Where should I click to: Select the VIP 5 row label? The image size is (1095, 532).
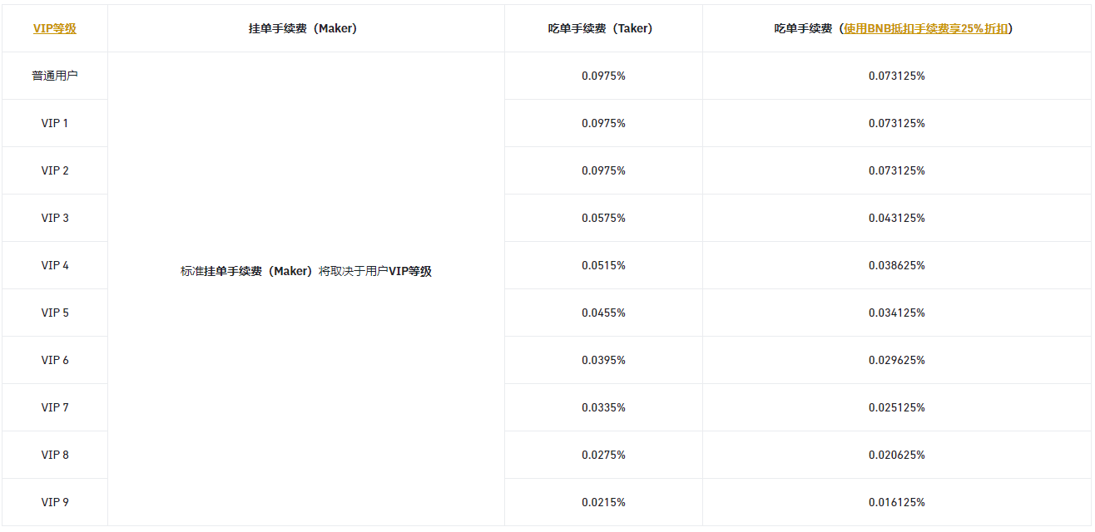[55, 313]
